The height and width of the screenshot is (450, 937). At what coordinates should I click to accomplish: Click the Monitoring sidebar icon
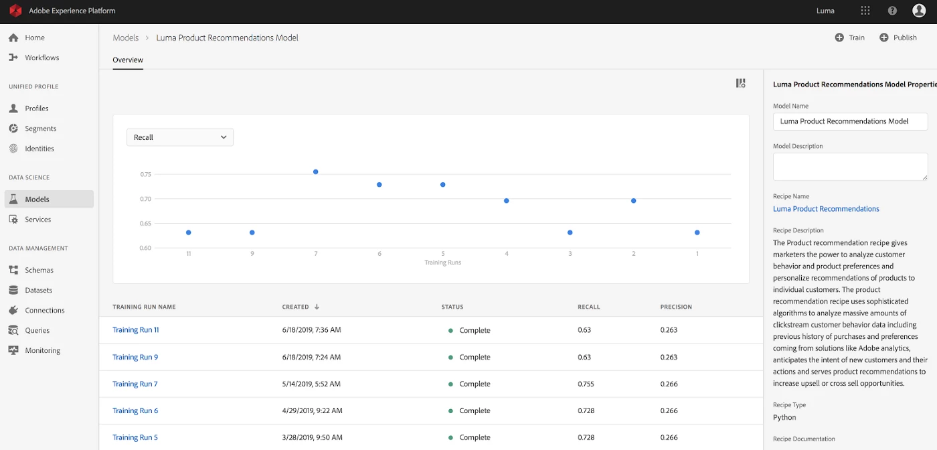pyautogui.click(x=13, y=350)
